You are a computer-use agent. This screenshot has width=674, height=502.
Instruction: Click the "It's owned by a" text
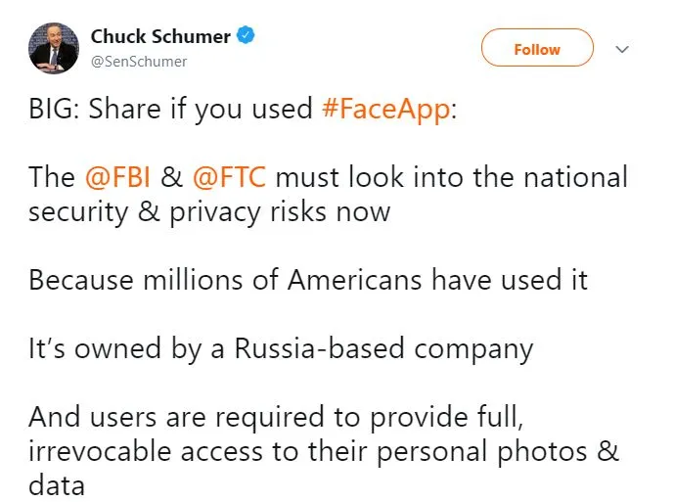(126, 348)
